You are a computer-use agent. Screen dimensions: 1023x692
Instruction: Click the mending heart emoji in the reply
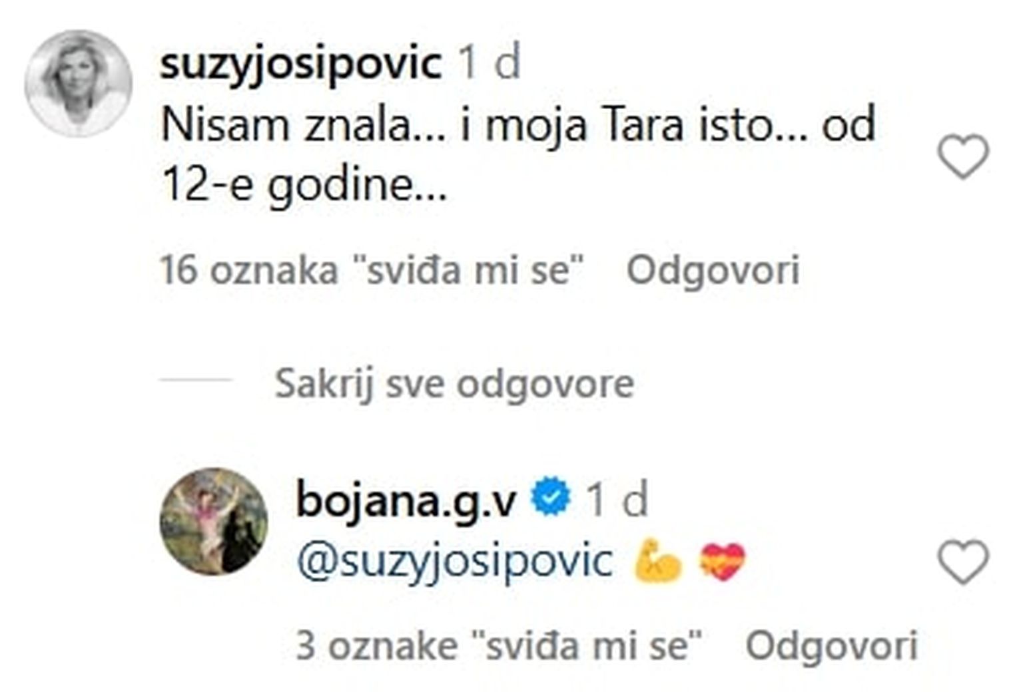(723, 562)
